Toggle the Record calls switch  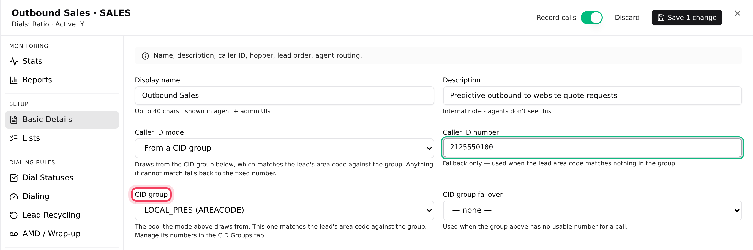[591, 18]
